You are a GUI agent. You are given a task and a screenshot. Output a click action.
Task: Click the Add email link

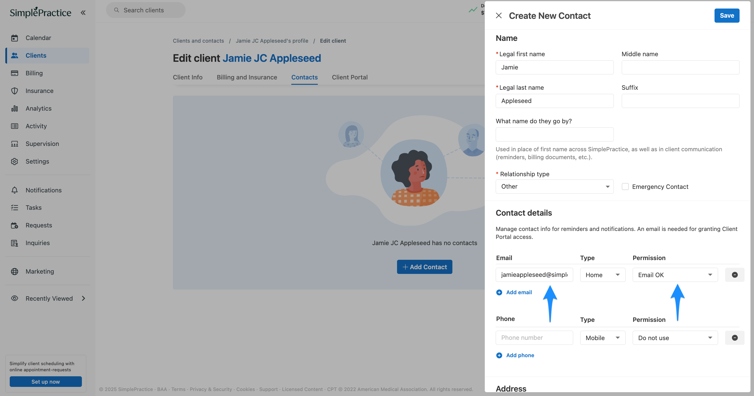coord(519,292)
